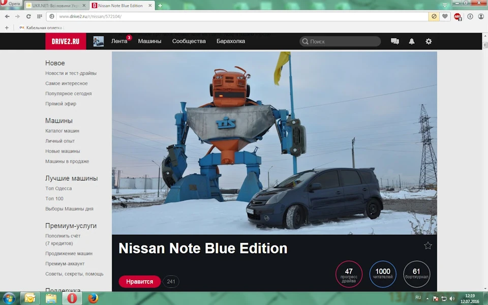488x305 pixels.
Task: Open Новости и тест-драйвы link
Action: tap(71, 73)
